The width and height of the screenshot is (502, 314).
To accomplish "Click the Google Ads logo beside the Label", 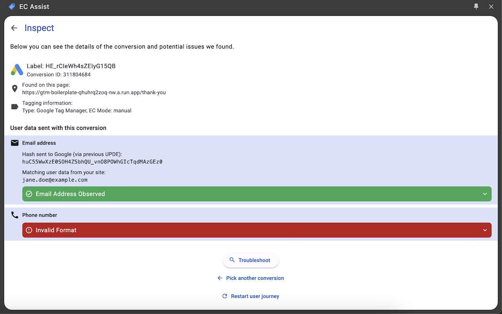I will (x=16, y=69).
